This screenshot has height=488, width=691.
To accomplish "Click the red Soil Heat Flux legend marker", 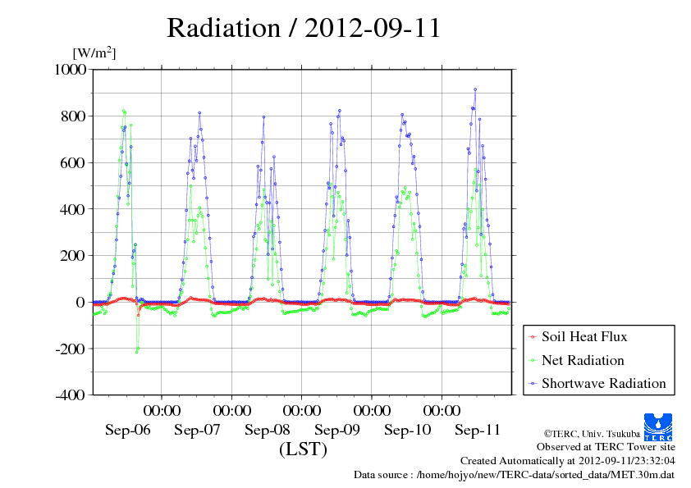I will [x=533, y=337].
